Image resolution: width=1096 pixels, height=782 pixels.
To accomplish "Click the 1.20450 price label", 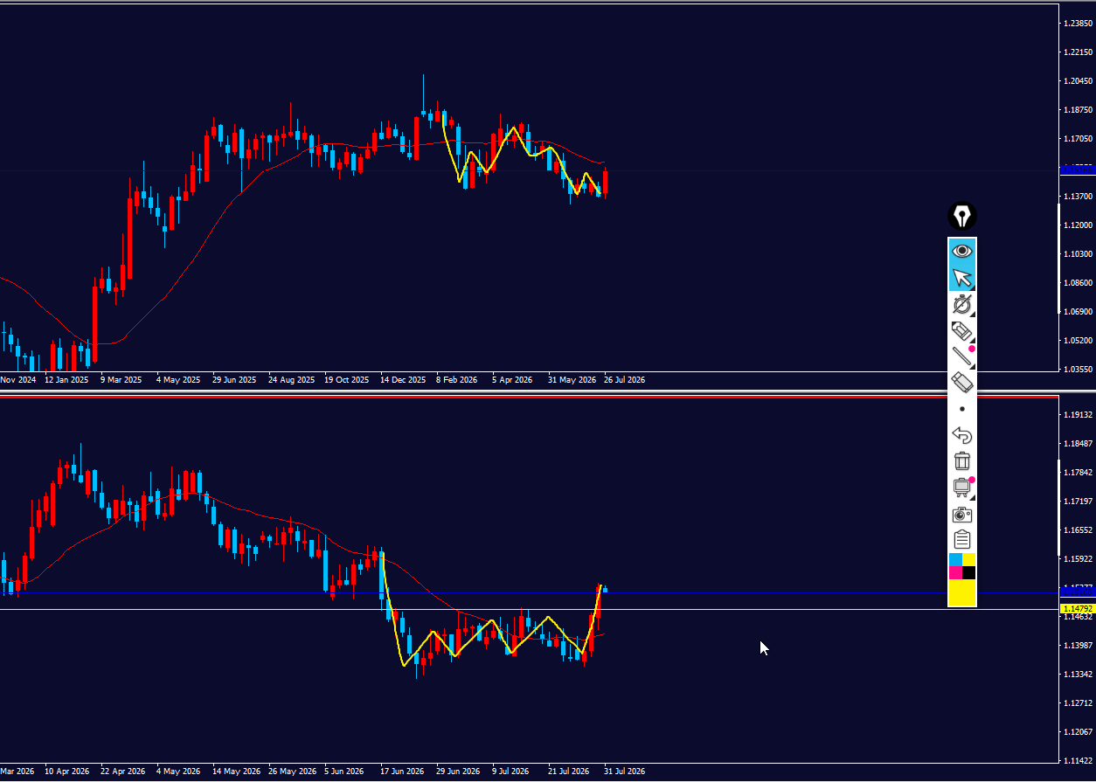I will coord(1079,81).
